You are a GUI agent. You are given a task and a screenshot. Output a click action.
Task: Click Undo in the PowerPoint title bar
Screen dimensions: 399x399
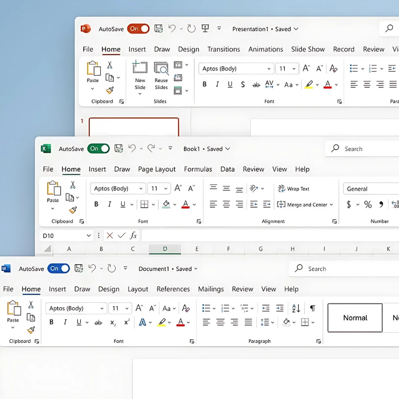[x=172, y=28]
